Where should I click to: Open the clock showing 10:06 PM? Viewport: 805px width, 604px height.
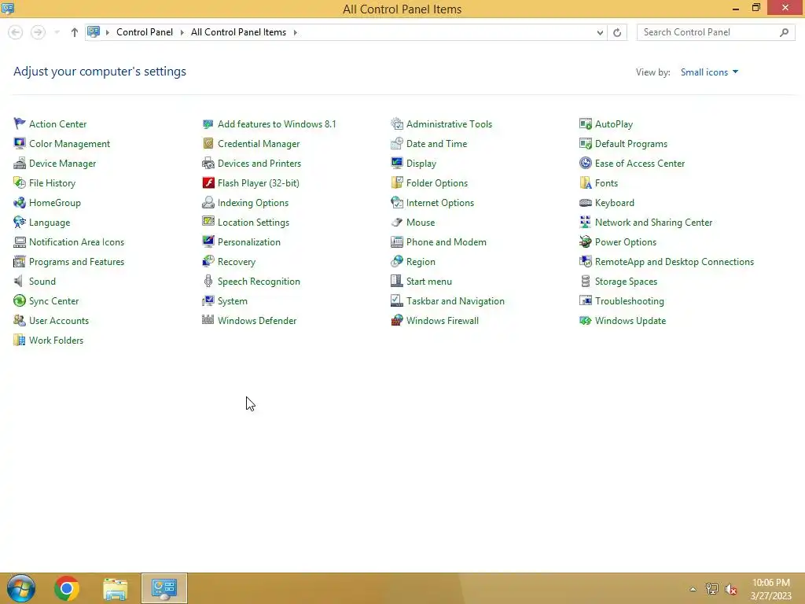pyautogui.click(x=770, y=588)
